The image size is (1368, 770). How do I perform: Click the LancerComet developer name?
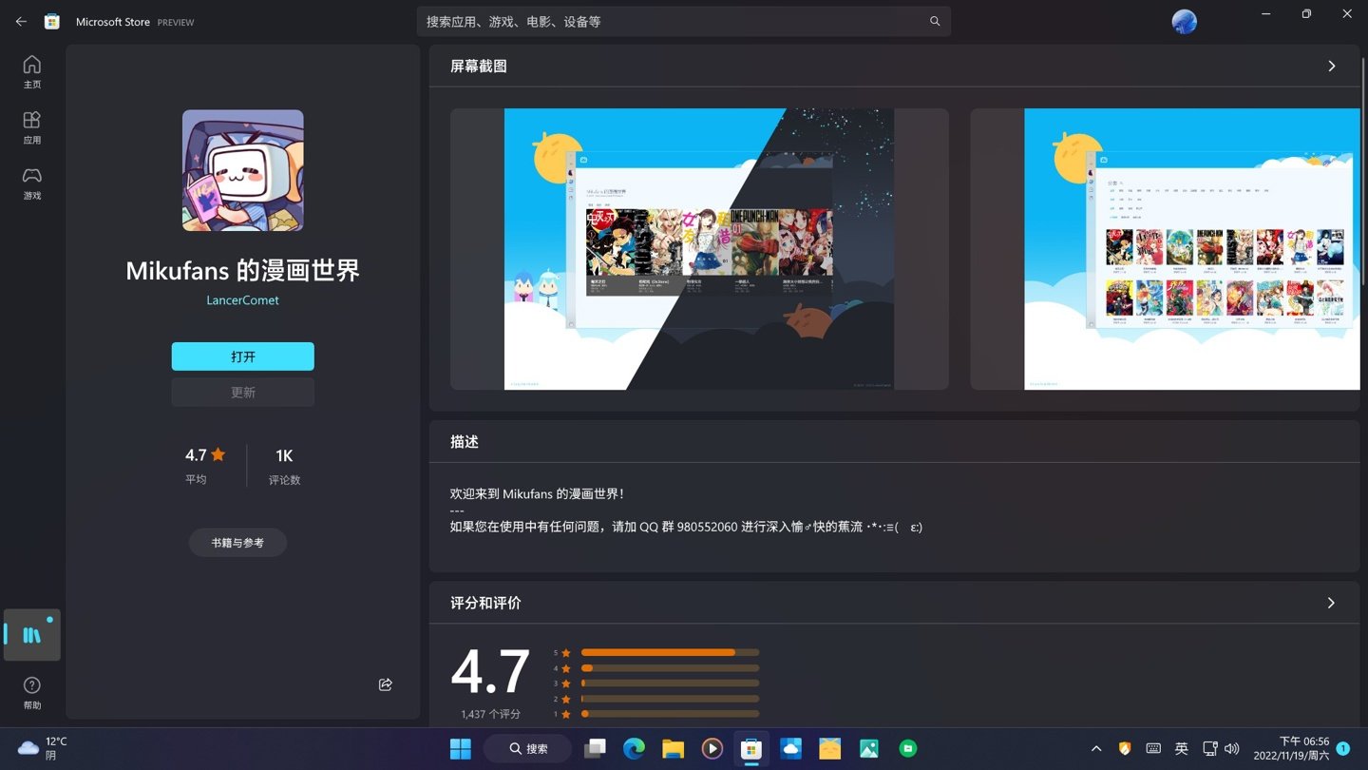click(242, 299)
